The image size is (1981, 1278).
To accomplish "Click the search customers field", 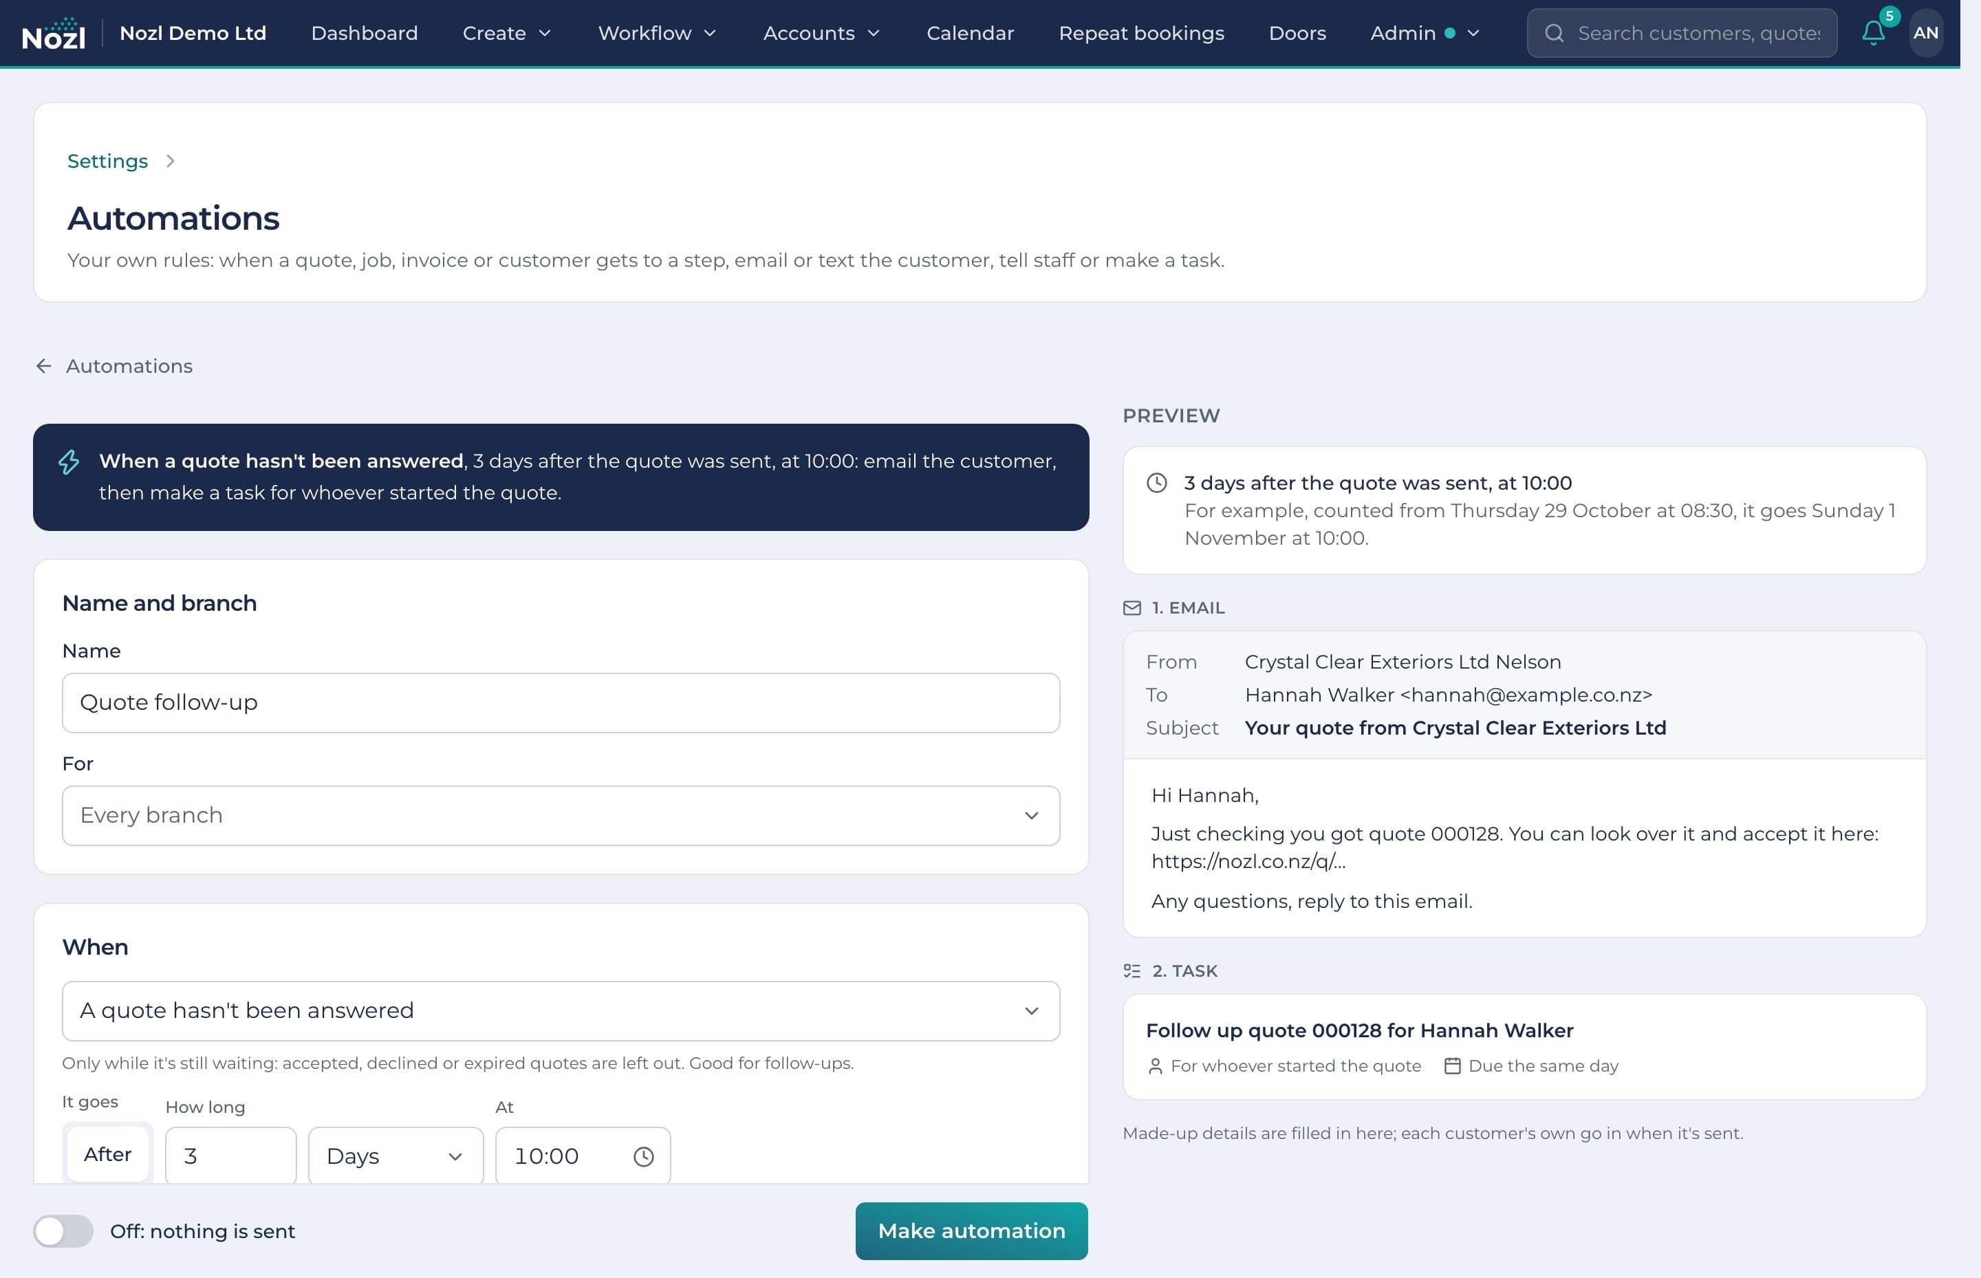I will [x=1681, y=33].
